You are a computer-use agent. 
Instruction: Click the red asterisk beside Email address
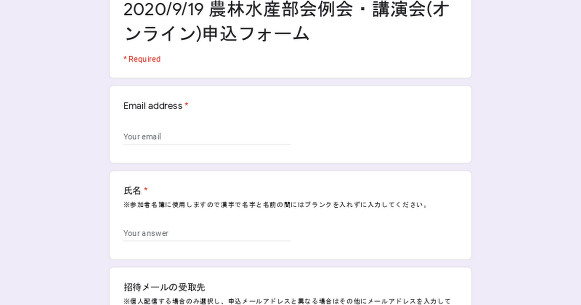point(186,106)
